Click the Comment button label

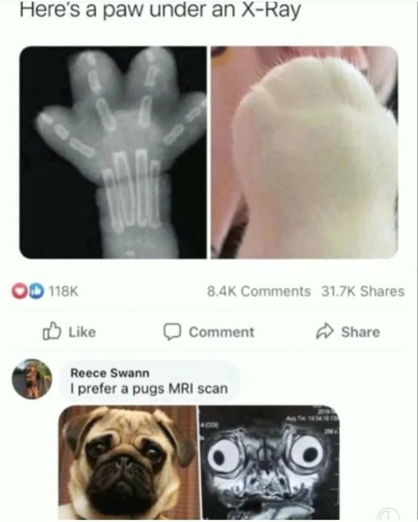coord(222,332)
